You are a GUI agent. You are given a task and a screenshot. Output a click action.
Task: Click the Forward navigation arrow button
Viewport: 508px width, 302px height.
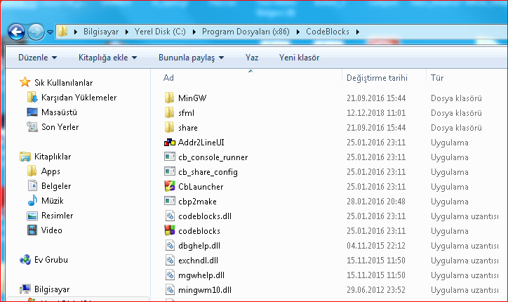click(36, 32)
